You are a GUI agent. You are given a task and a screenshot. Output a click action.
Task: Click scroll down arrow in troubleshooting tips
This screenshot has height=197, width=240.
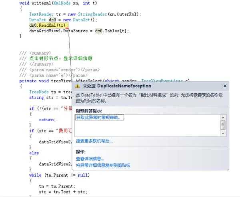[x=223, y=133]
